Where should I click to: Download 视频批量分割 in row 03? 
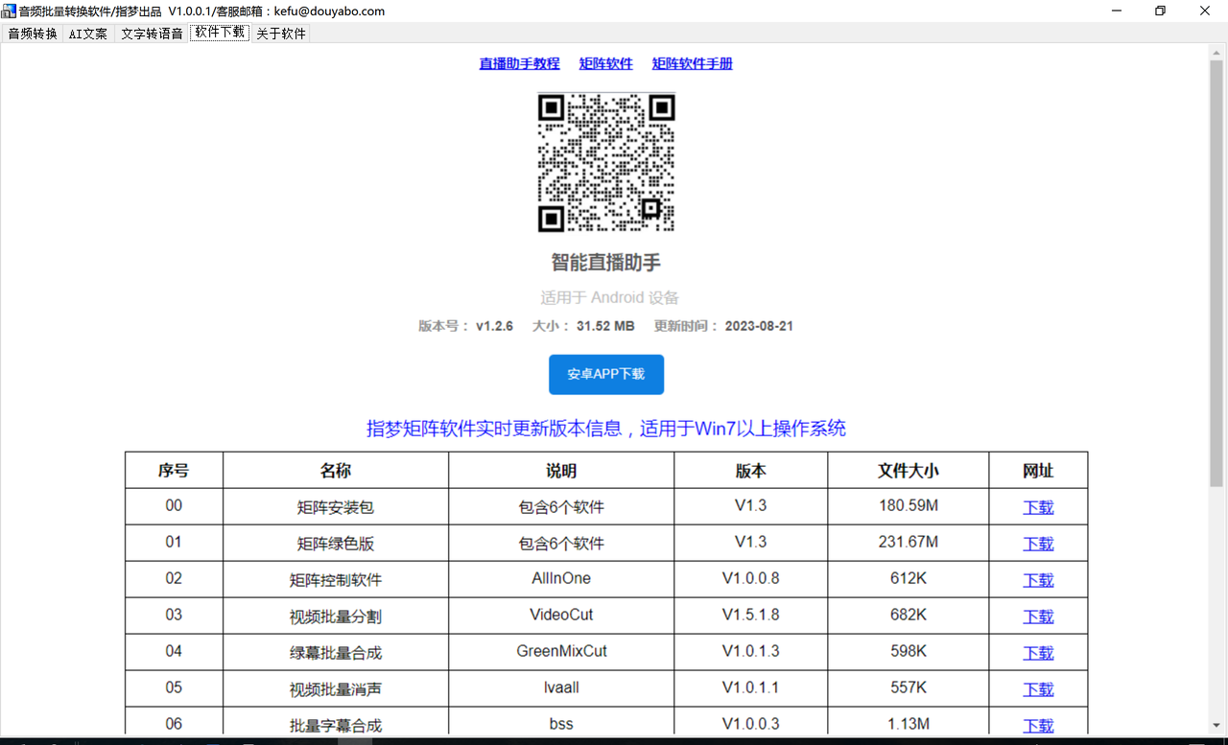[1038, 617]
